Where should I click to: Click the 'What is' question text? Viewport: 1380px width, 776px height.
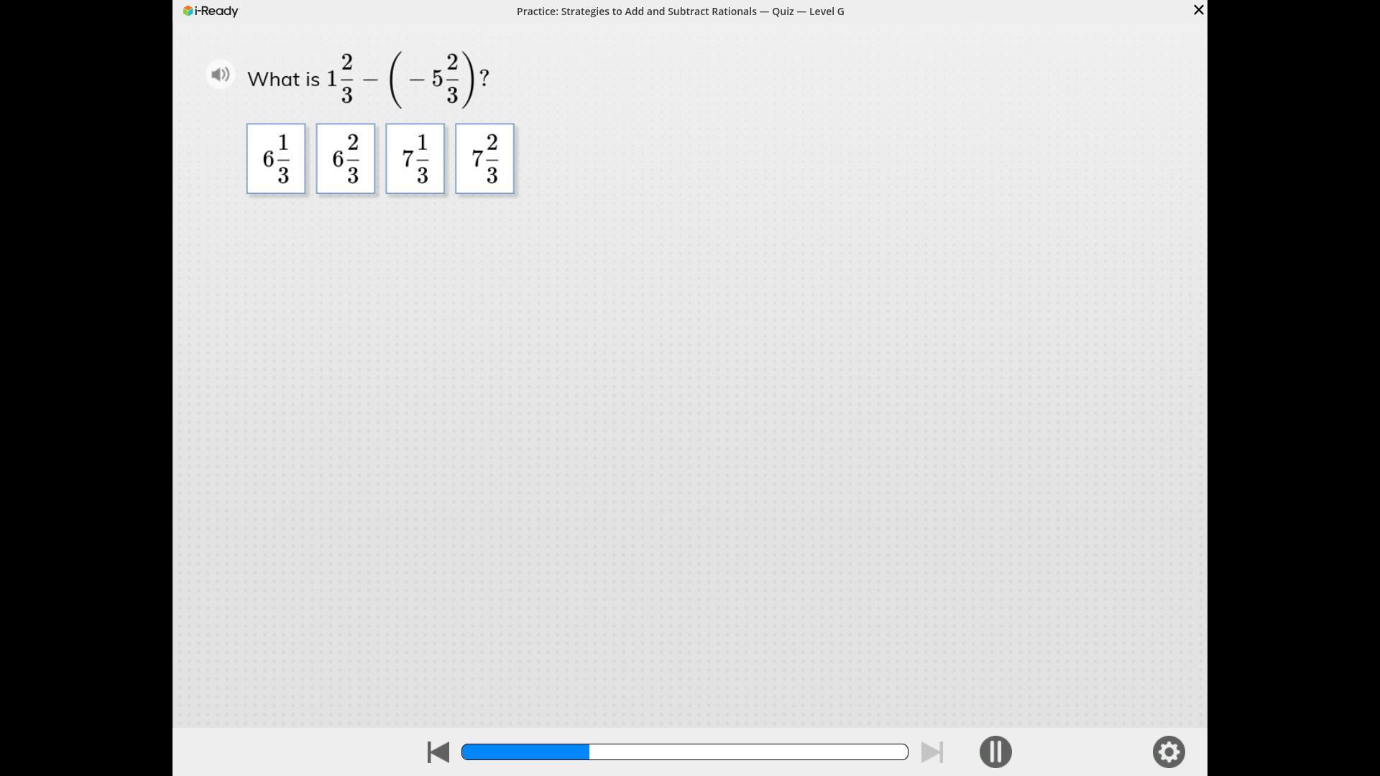click(x=283, y=79)
